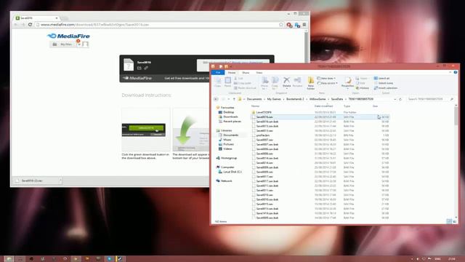This screenshot has width=465, height=262.
Task: Click the Explorer vertical scrollbar thumb
Action: coord(456,116)
